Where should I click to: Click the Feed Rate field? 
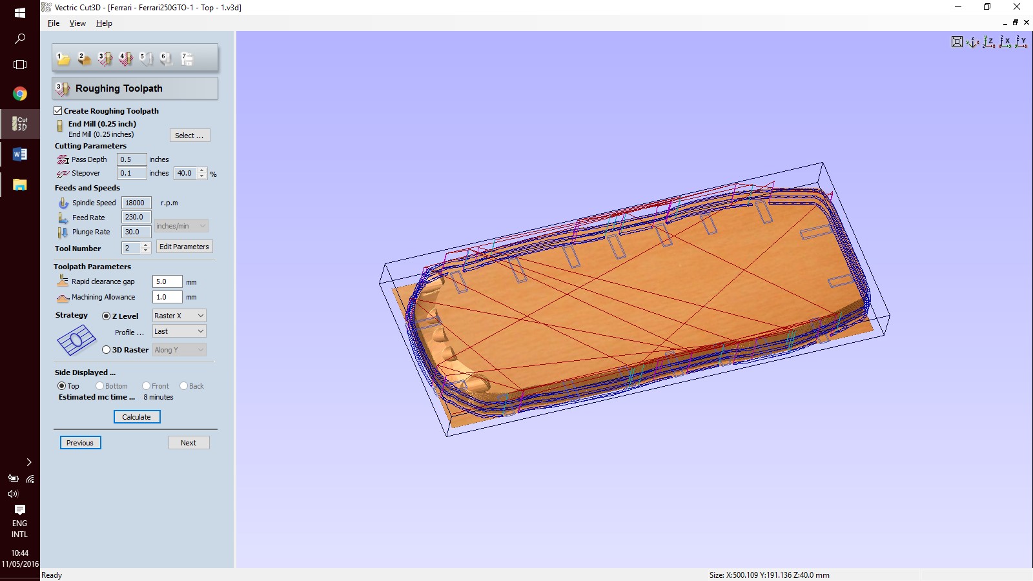point(136,217)
